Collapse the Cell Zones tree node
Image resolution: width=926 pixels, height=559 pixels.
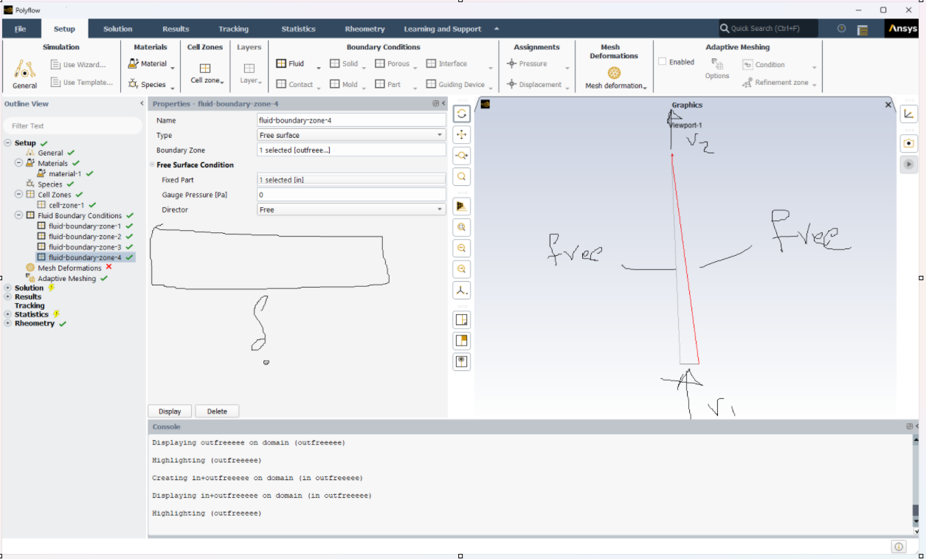[18, 195]
